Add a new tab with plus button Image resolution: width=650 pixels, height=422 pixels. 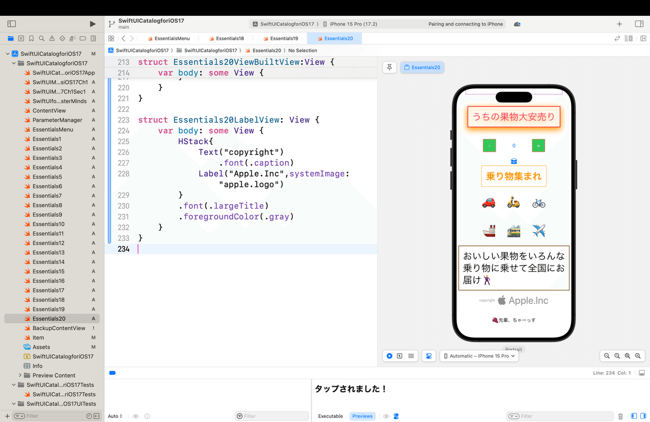pyautogui.click(x=620, y=24)
